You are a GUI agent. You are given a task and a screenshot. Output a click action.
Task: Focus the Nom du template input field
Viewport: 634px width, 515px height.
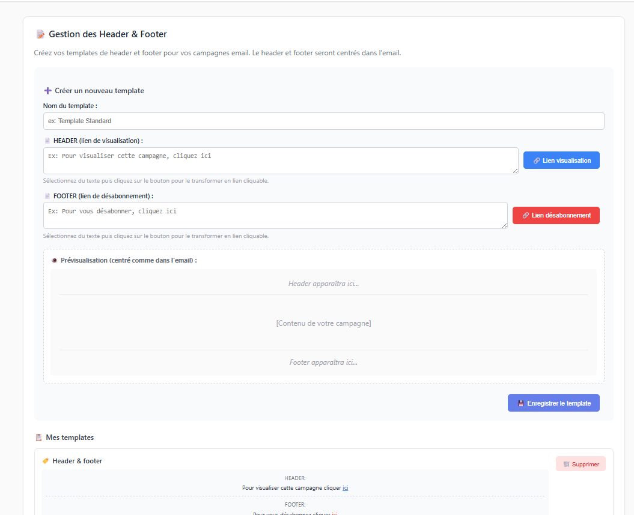(323, 121)
